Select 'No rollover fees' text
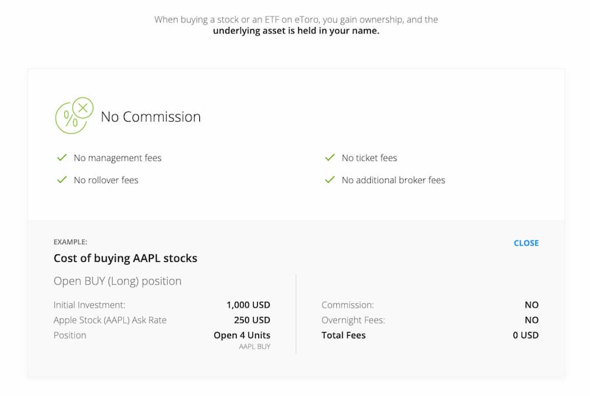 (106, 180)
